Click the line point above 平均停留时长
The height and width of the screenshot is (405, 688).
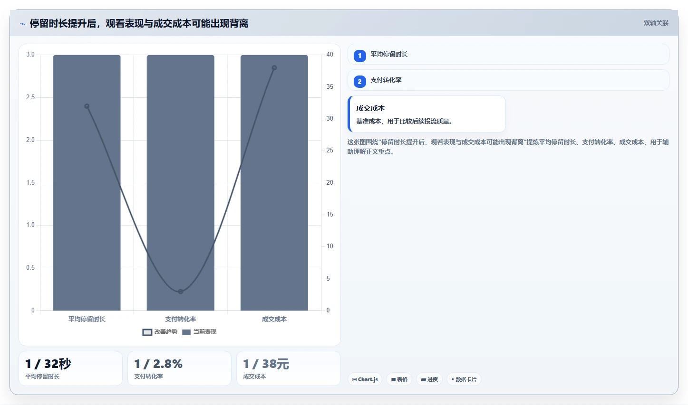click(87, 106)
